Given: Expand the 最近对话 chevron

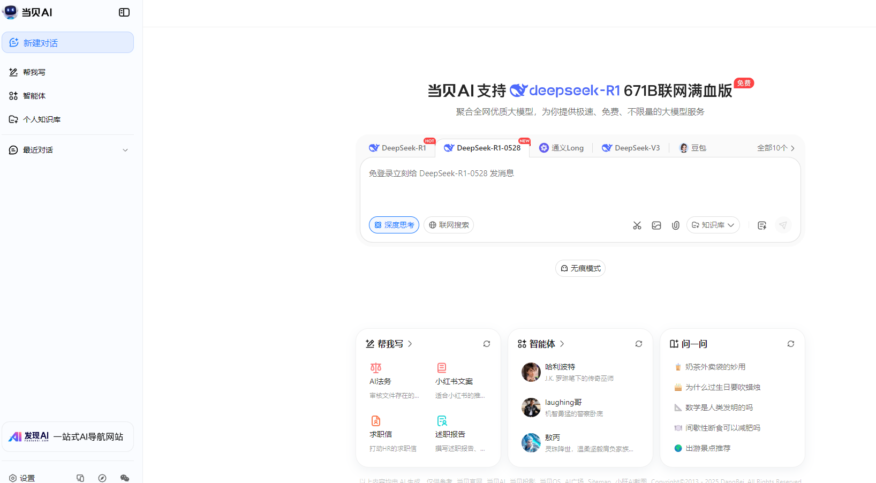Looking at the screenshot, I should pos(125,150).
